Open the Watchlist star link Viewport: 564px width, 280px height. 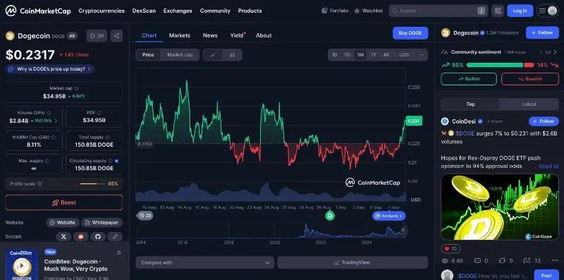point(368,11)
